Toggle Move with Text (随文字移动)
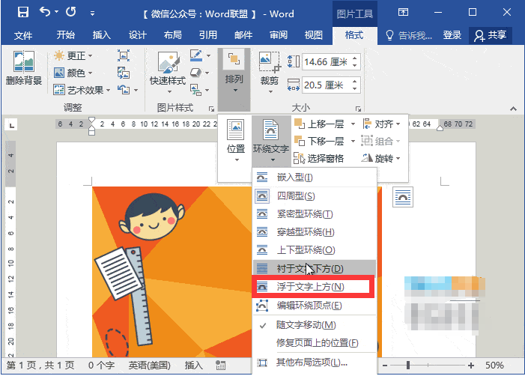This screenshot has height=376, width=525. [315, 325]
